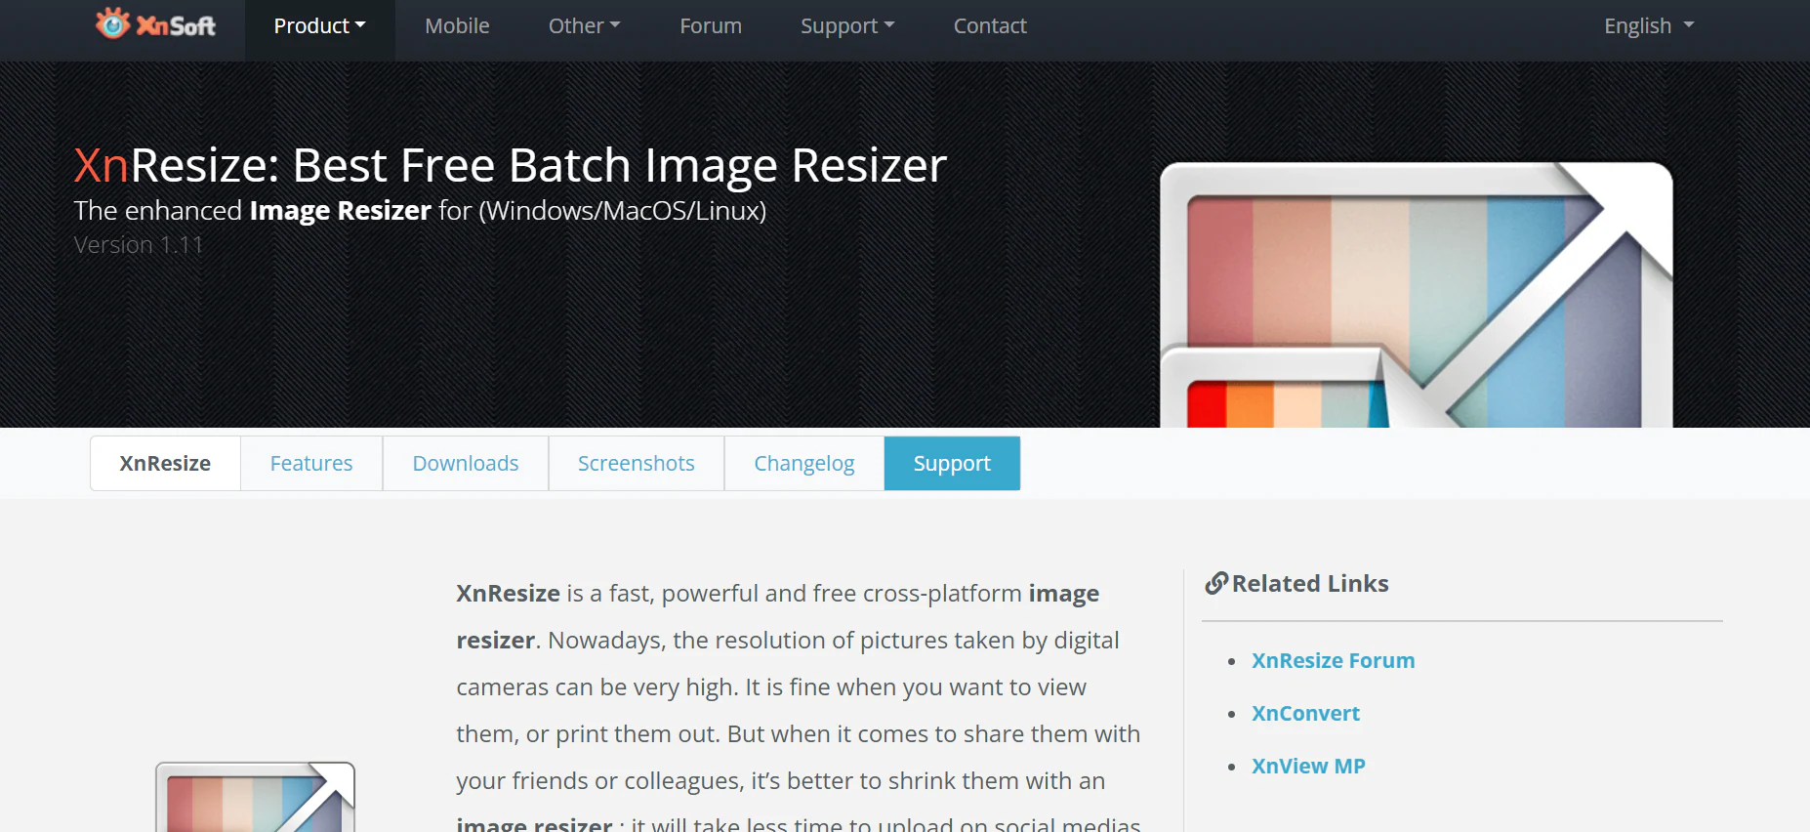Switch to the Downloads tab
This screenshot has height=832, width=1810.
[x=466, y=463]
